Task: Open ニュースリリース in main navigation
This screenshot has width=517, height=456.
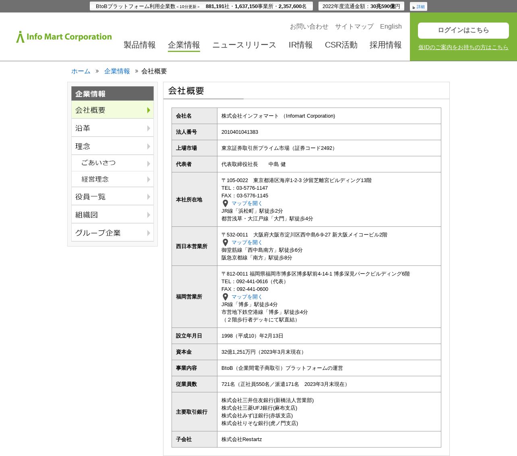Action: click(x=244, y=45)
